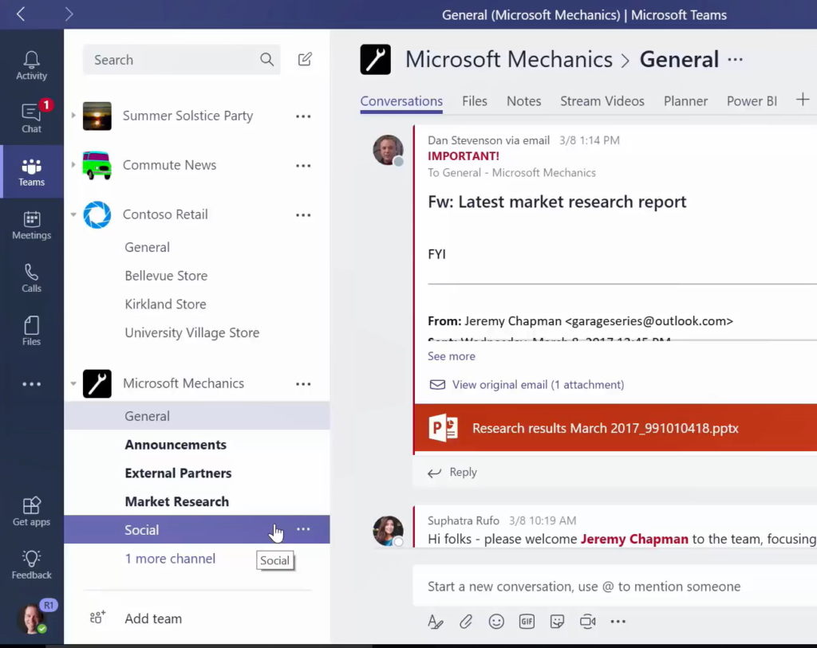Add a new tab with plus
Image resolution: width=817 pixels, height=648 pixels.
[803, 100]
